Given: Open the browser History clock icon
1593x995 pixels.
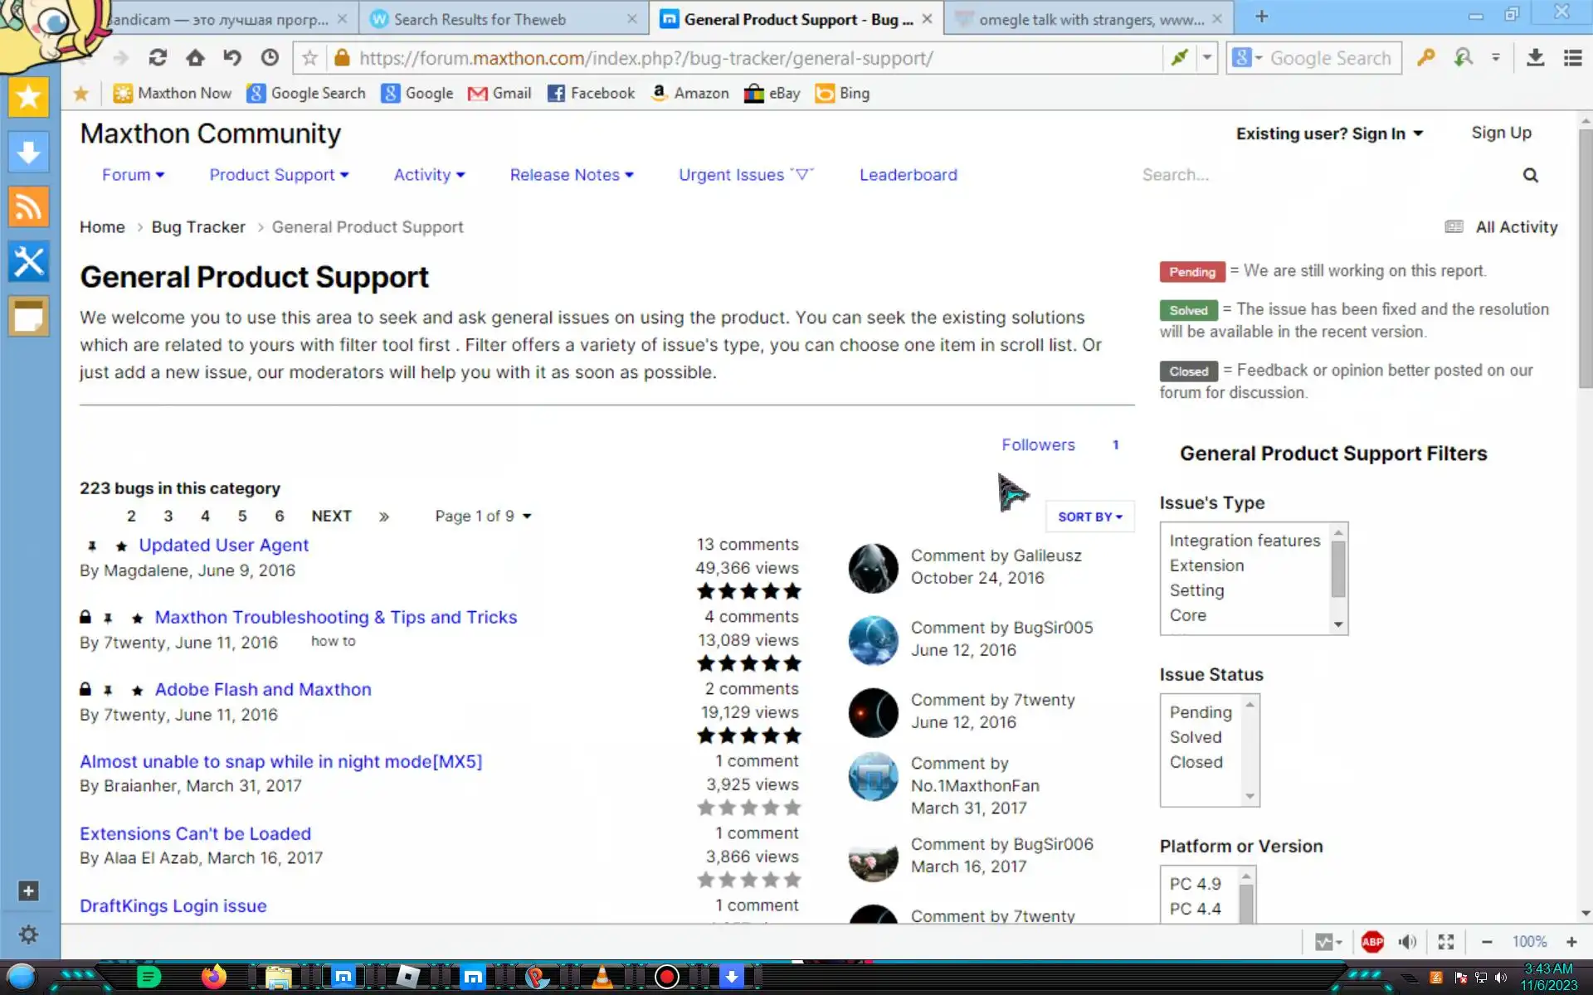Looking at the screenshot, I should coord(270,58).
